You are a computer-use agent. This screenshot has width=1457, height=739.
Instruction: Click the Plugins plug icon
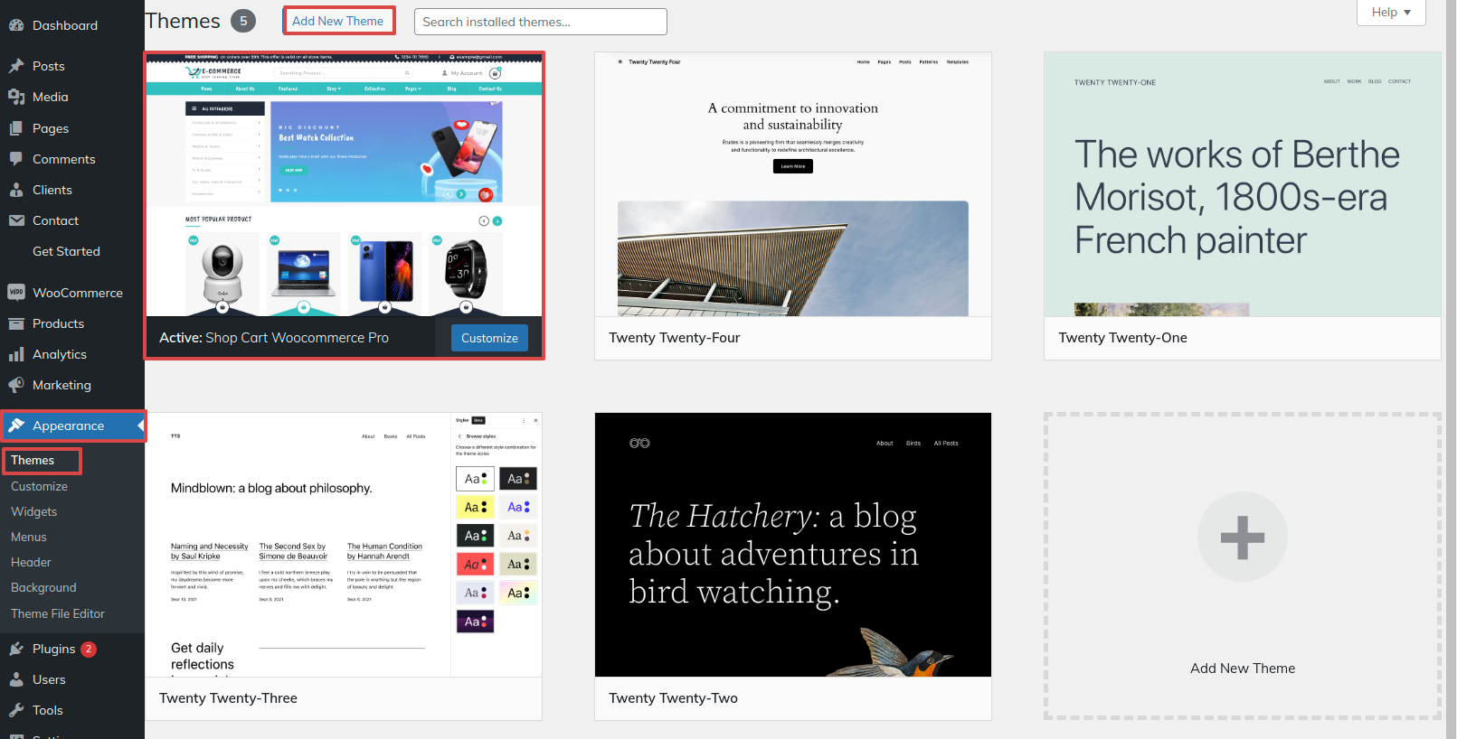[16, 649]
